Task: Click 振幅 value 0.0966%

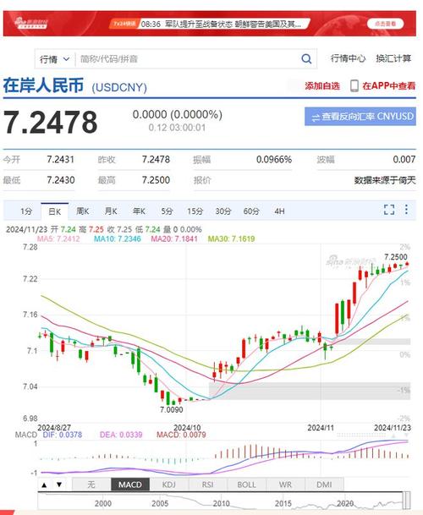Action: click(x=274, y=160)
